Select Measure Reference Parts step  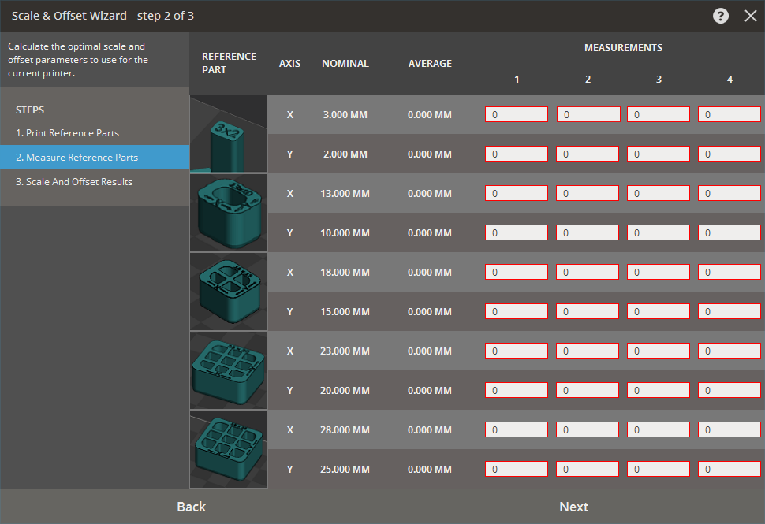click(x=82, y=158)
